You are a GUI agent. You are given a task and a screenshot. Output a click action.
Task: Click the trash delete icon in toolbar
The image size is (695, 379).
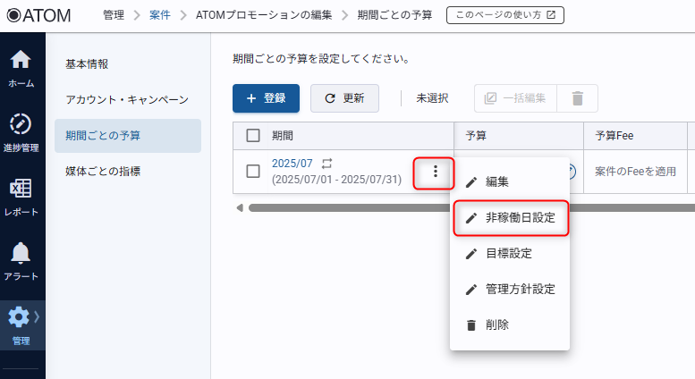[x=577, y=98]
